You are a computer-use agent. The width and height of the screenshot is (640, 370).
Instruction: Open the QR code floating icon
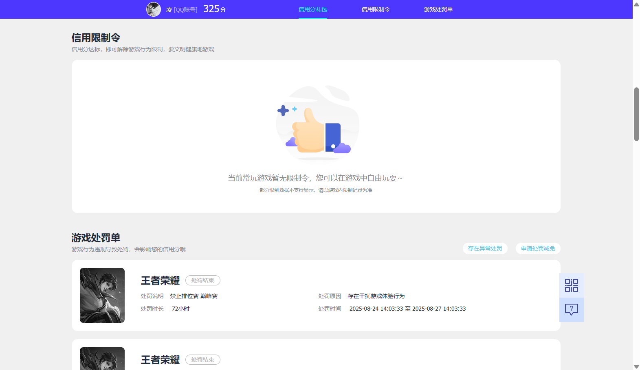coord(571,285)
